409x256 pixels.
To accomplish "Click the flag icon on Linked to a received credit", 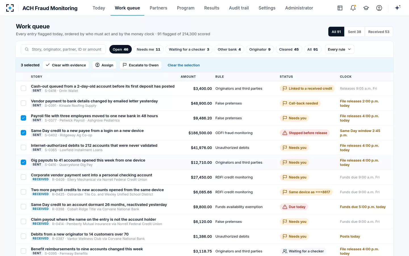I will point(285,88).
